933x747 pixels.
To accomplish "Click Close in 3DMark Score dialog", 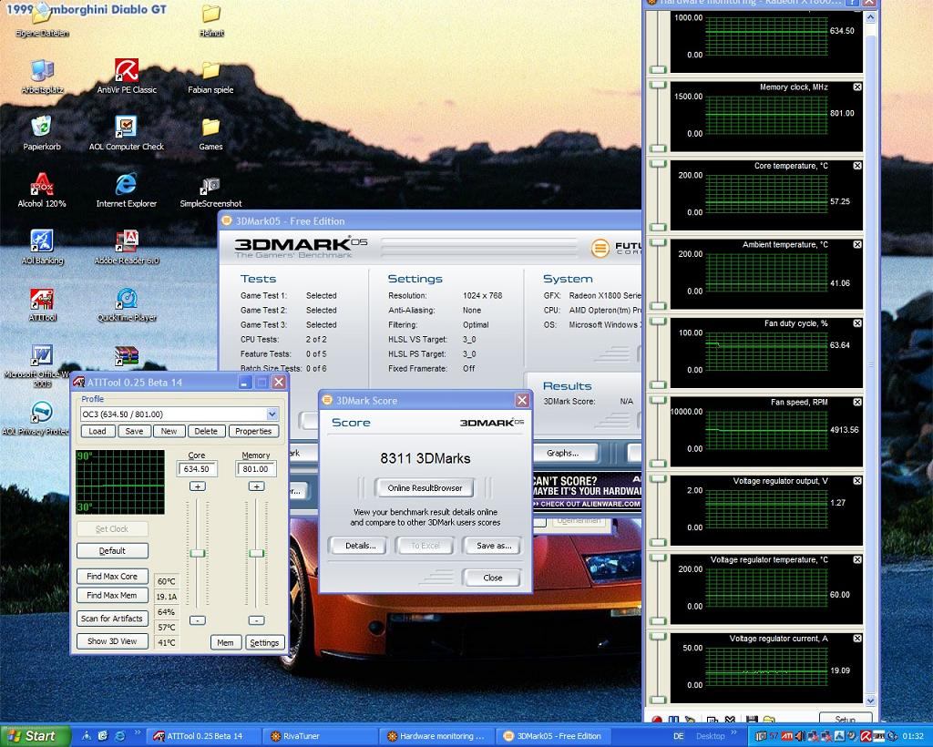I will tap(493, 578).
